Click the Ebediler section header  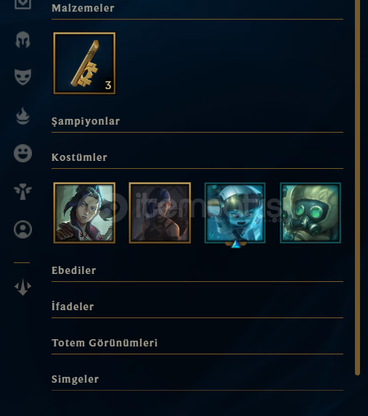coord(73,270)
